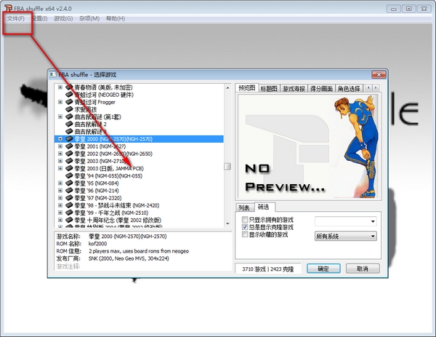Select the 预览图 tab
The image size is (436, 337).
click(x=247, y=88)
